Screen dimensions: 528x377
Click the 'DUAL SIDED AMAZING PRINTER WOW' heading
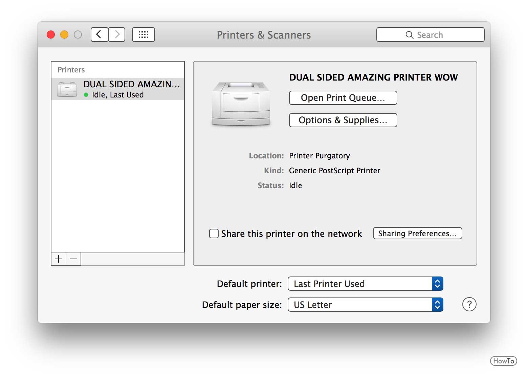373,77
